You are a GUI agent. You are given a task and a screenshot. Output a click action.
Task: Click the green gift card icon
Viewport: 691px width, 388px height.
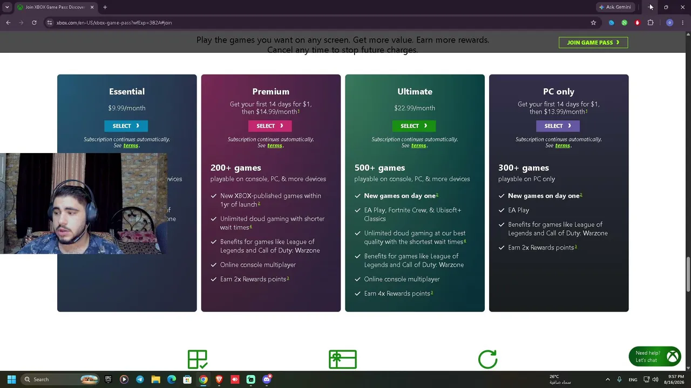(x=343, y=359)
